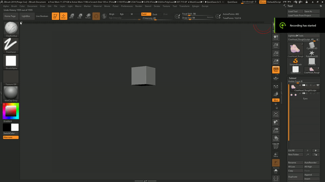Open the Preferences menu
325x182 pixels.
127,6
